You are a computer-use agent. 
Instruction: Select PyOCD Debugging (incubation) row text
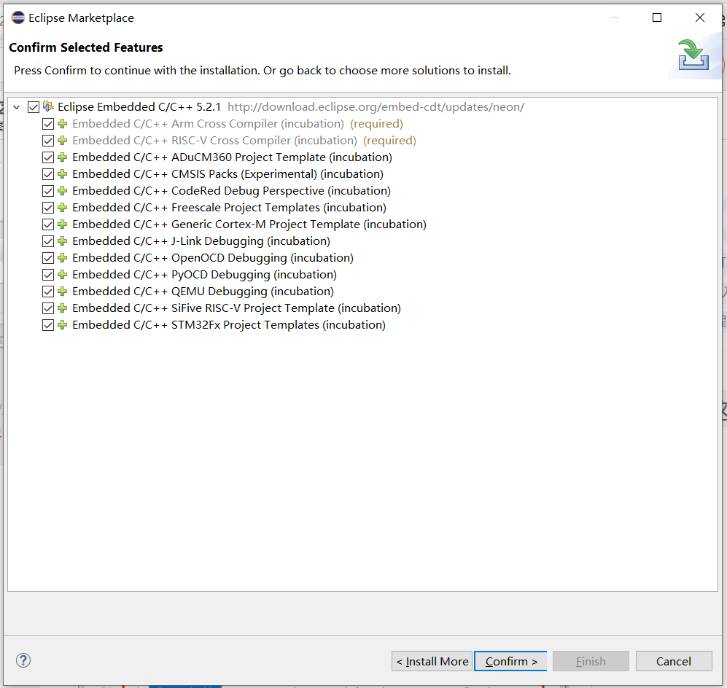pos(204,275)
